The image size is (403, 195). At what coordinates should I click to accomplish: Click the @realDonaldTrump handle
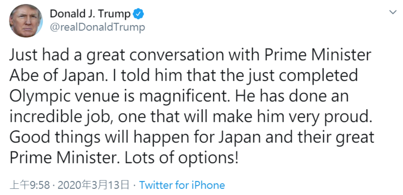click(x=97, y=27)
